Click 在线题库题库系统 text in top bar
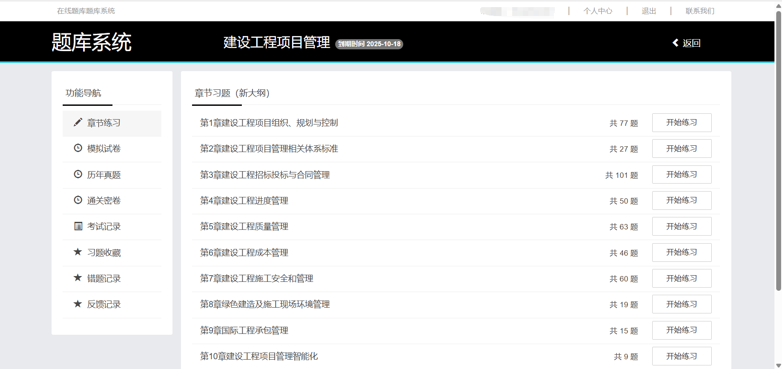Image resolution: width=782 pixels, height=369 pixels. (86, 11)
